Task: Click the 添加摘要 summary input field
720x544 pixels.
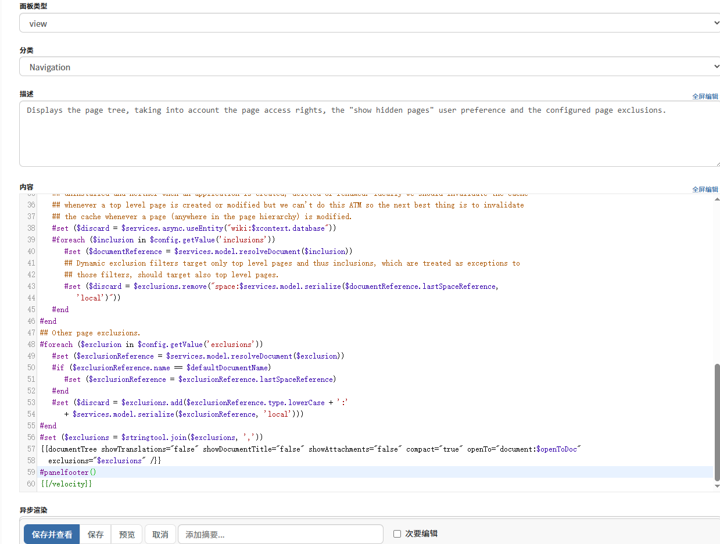Action: [x=281, y=534]
